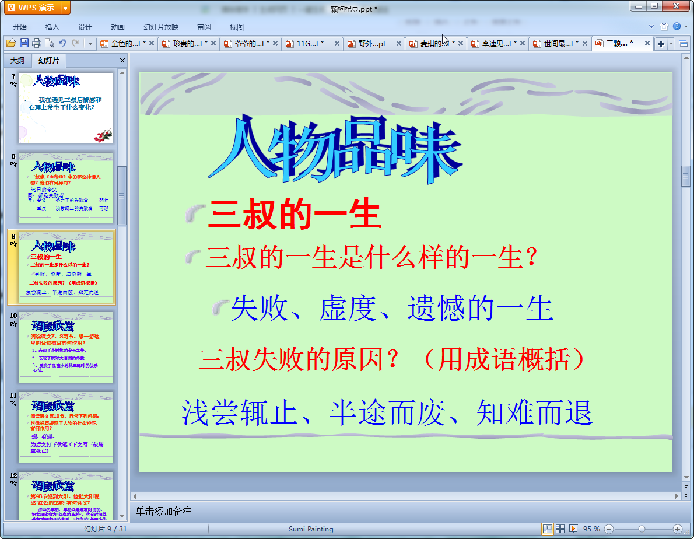
Task: Open the 插入 ribbon tab
Action: [52, 27]
